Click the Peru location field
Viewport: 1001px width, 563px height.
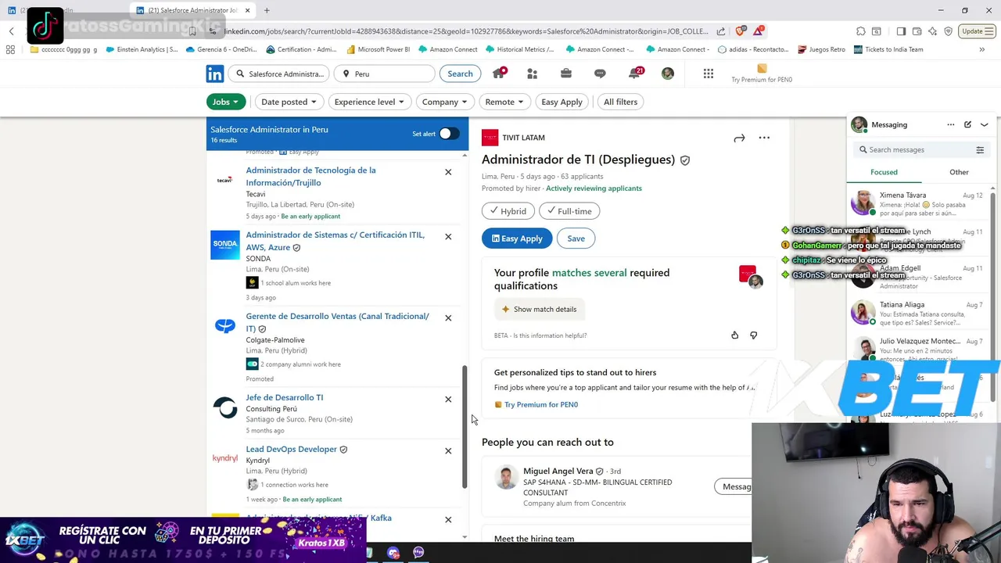pos(384,74)
